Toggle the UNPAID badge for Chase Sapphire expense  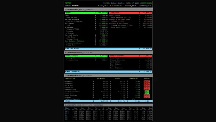coord(147,95)
